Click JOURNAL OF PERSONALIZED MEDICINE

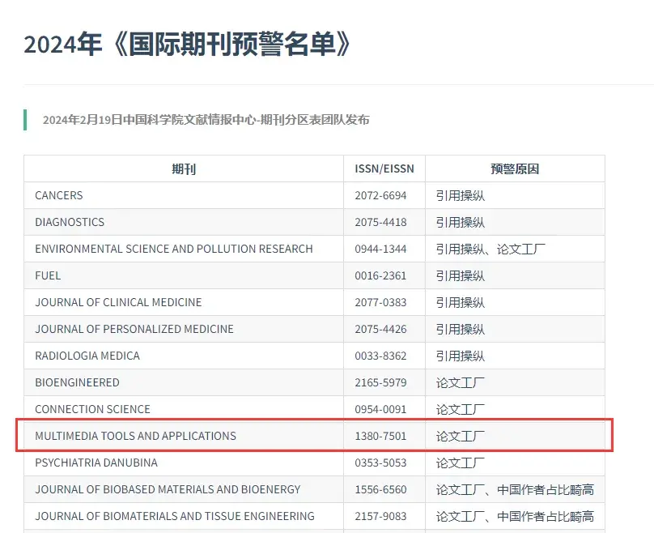(x=134, y=329)
